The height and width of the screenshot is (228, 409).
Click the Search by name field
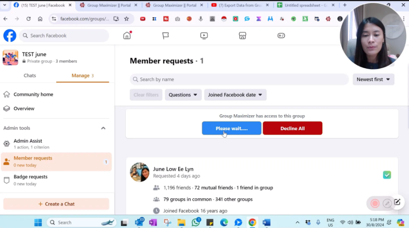click(239, 79)
